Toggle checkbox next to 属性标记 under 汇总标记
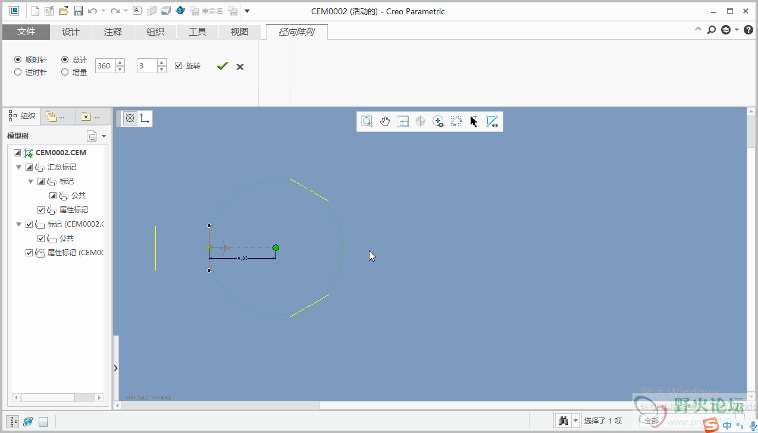 point(41,210)
